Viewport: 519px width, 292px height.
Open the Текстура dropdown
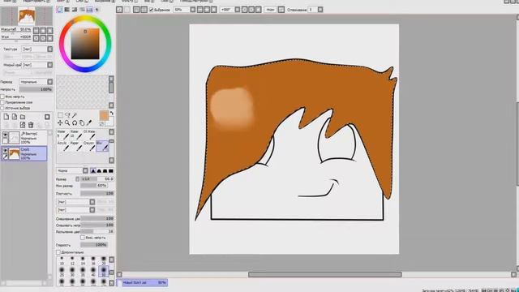pos(37,49)
